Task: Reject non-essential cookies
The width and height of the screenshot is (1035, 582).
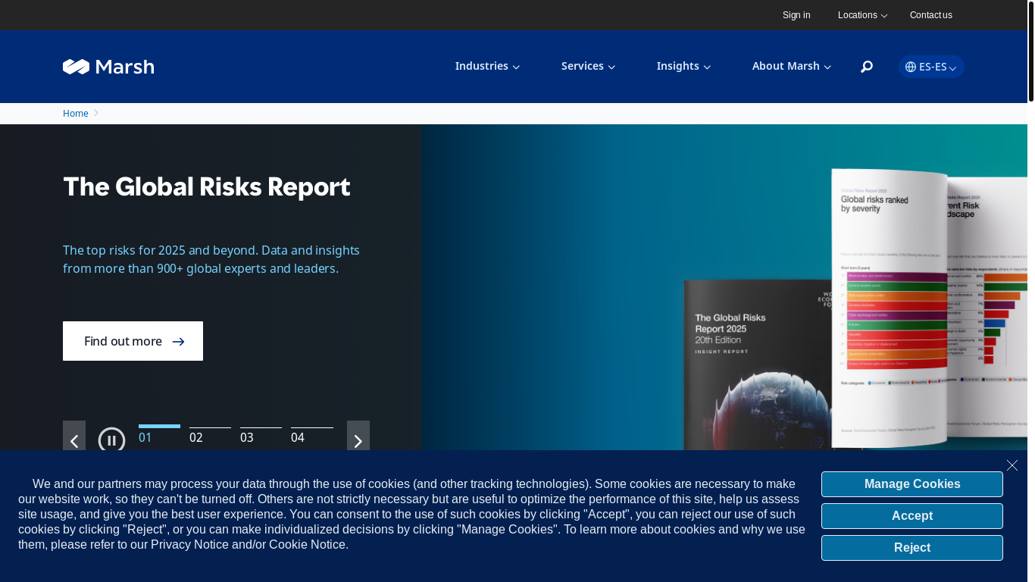Action: click(912, 548)
